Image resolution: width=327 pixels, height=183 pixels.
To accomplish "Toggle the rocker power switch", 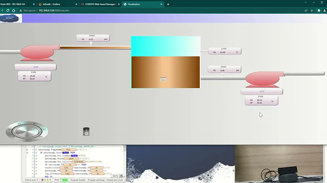I will point(86,131).
